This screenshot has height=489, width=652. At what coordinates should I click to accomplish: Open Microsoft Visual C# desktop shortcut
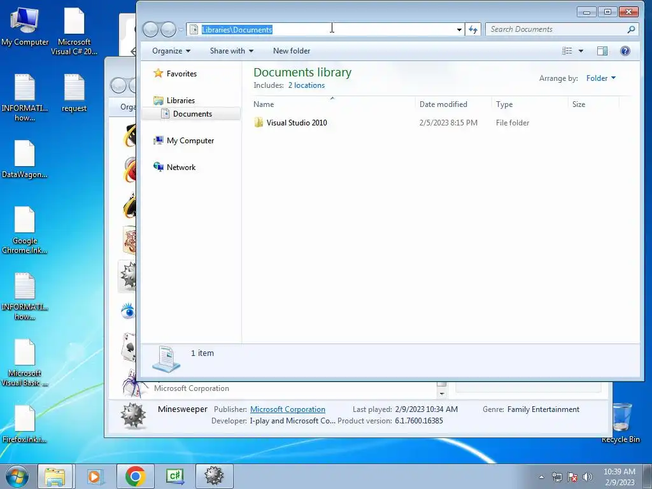(74, 32)
